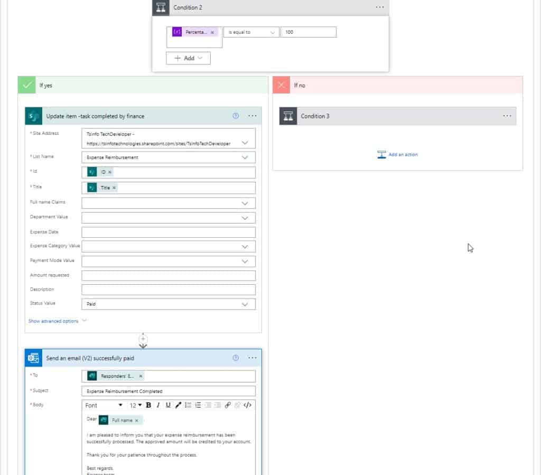Click the Subject field with Expense Reimbursement Completed
This screenshot has height=475, width=541.
tap(169, 391)
